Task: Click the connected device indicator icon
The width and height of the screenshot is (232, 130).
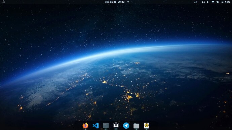Action: [204, 2]
